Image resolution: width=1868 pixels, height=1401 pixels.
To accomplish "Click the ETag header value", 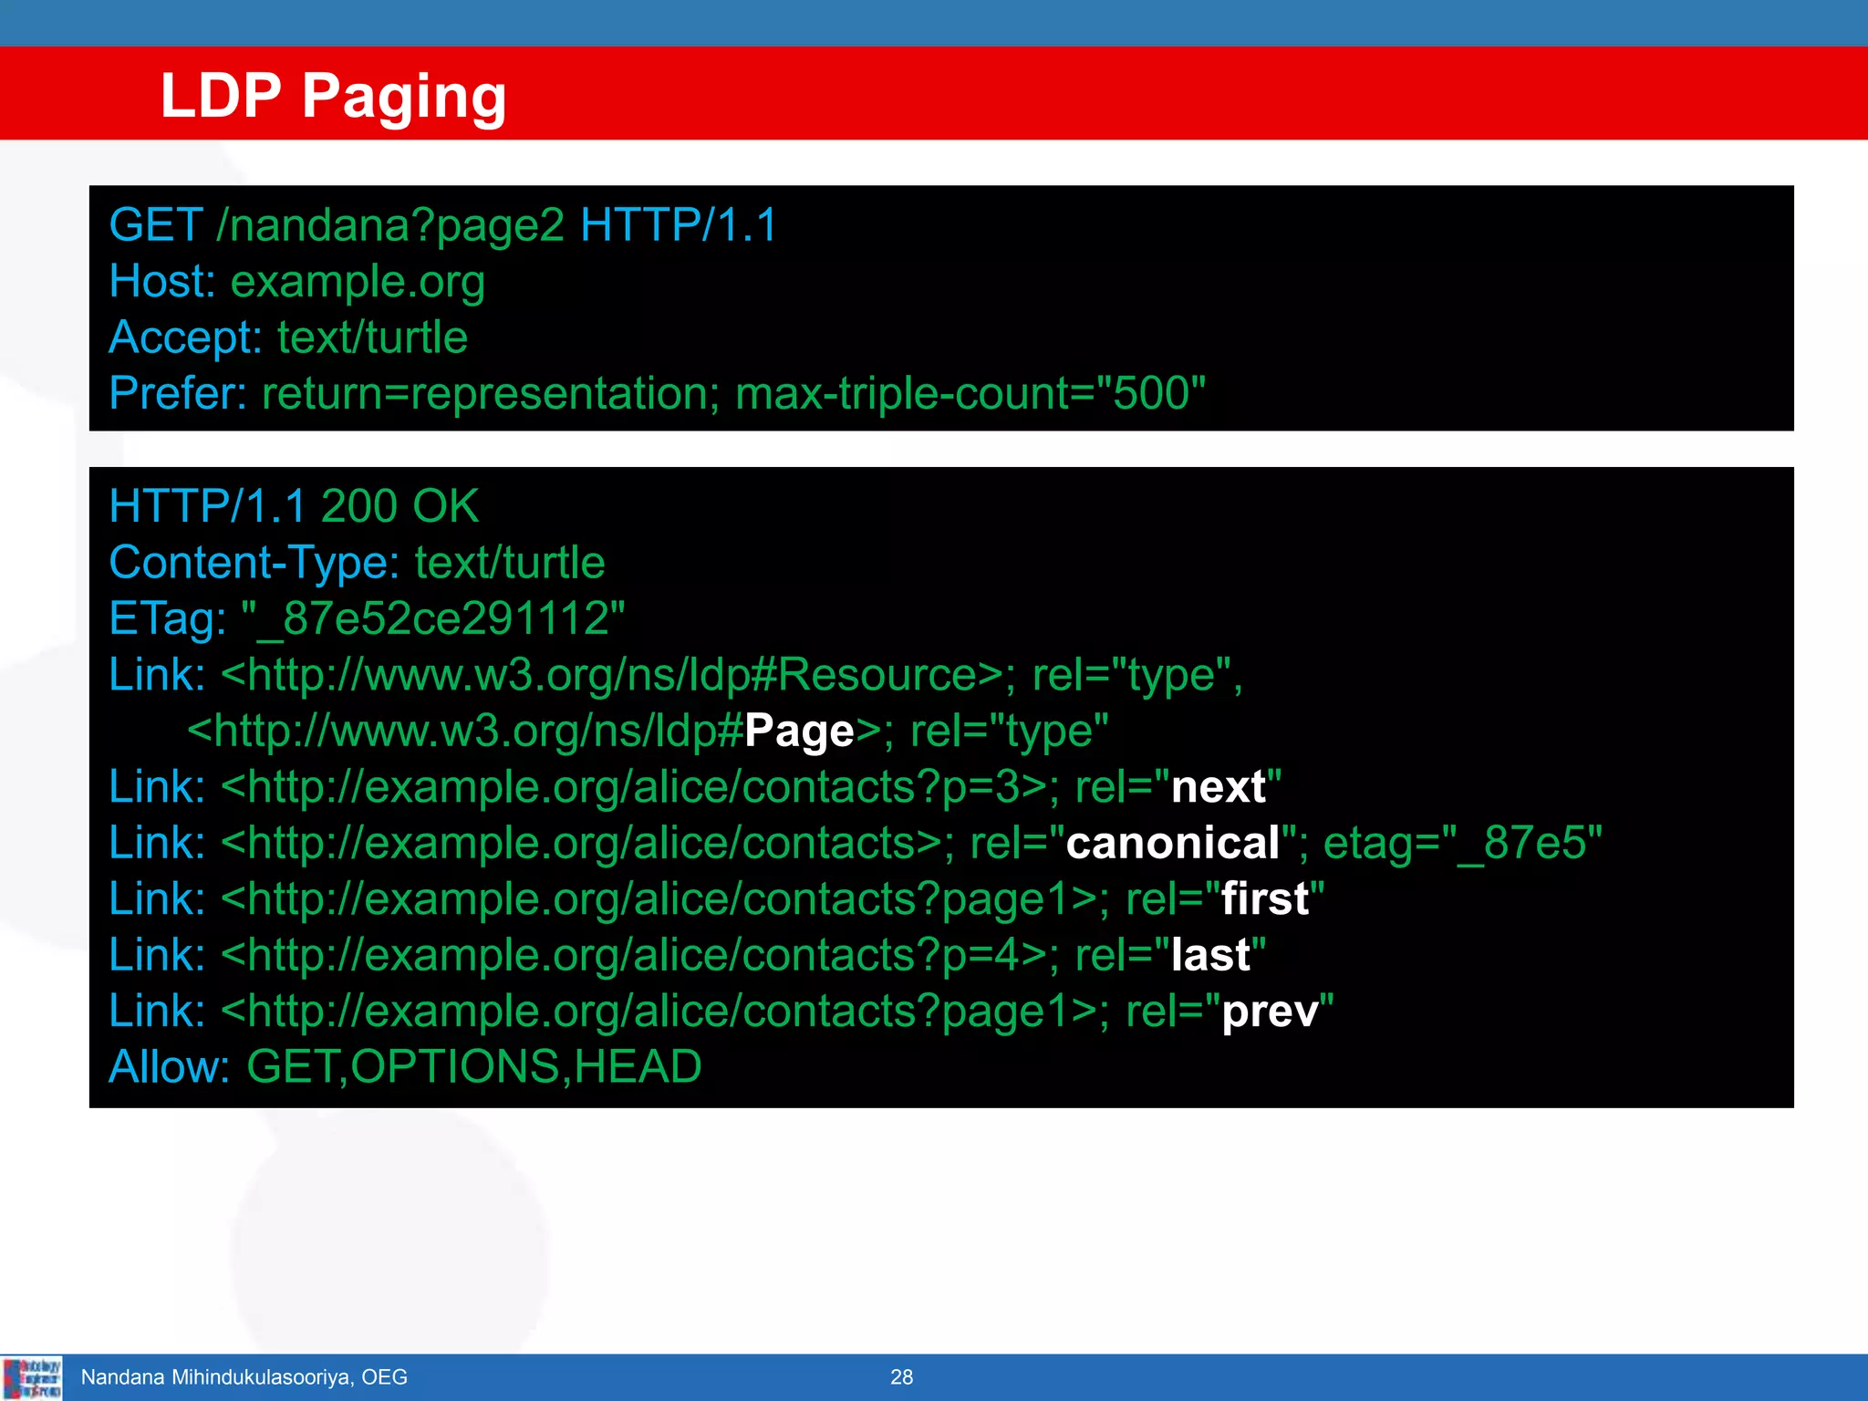I will click(x=433, y=618).
